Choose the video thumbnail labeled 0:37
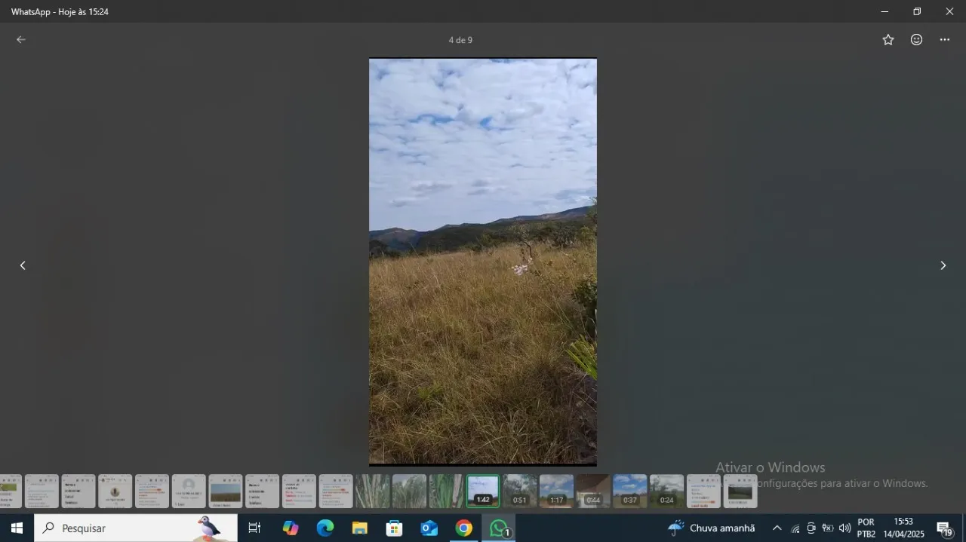 [630, 491]
